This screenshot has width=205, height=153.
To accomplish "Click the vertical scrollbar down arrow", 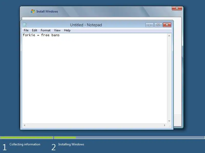I will coord(169,121).
